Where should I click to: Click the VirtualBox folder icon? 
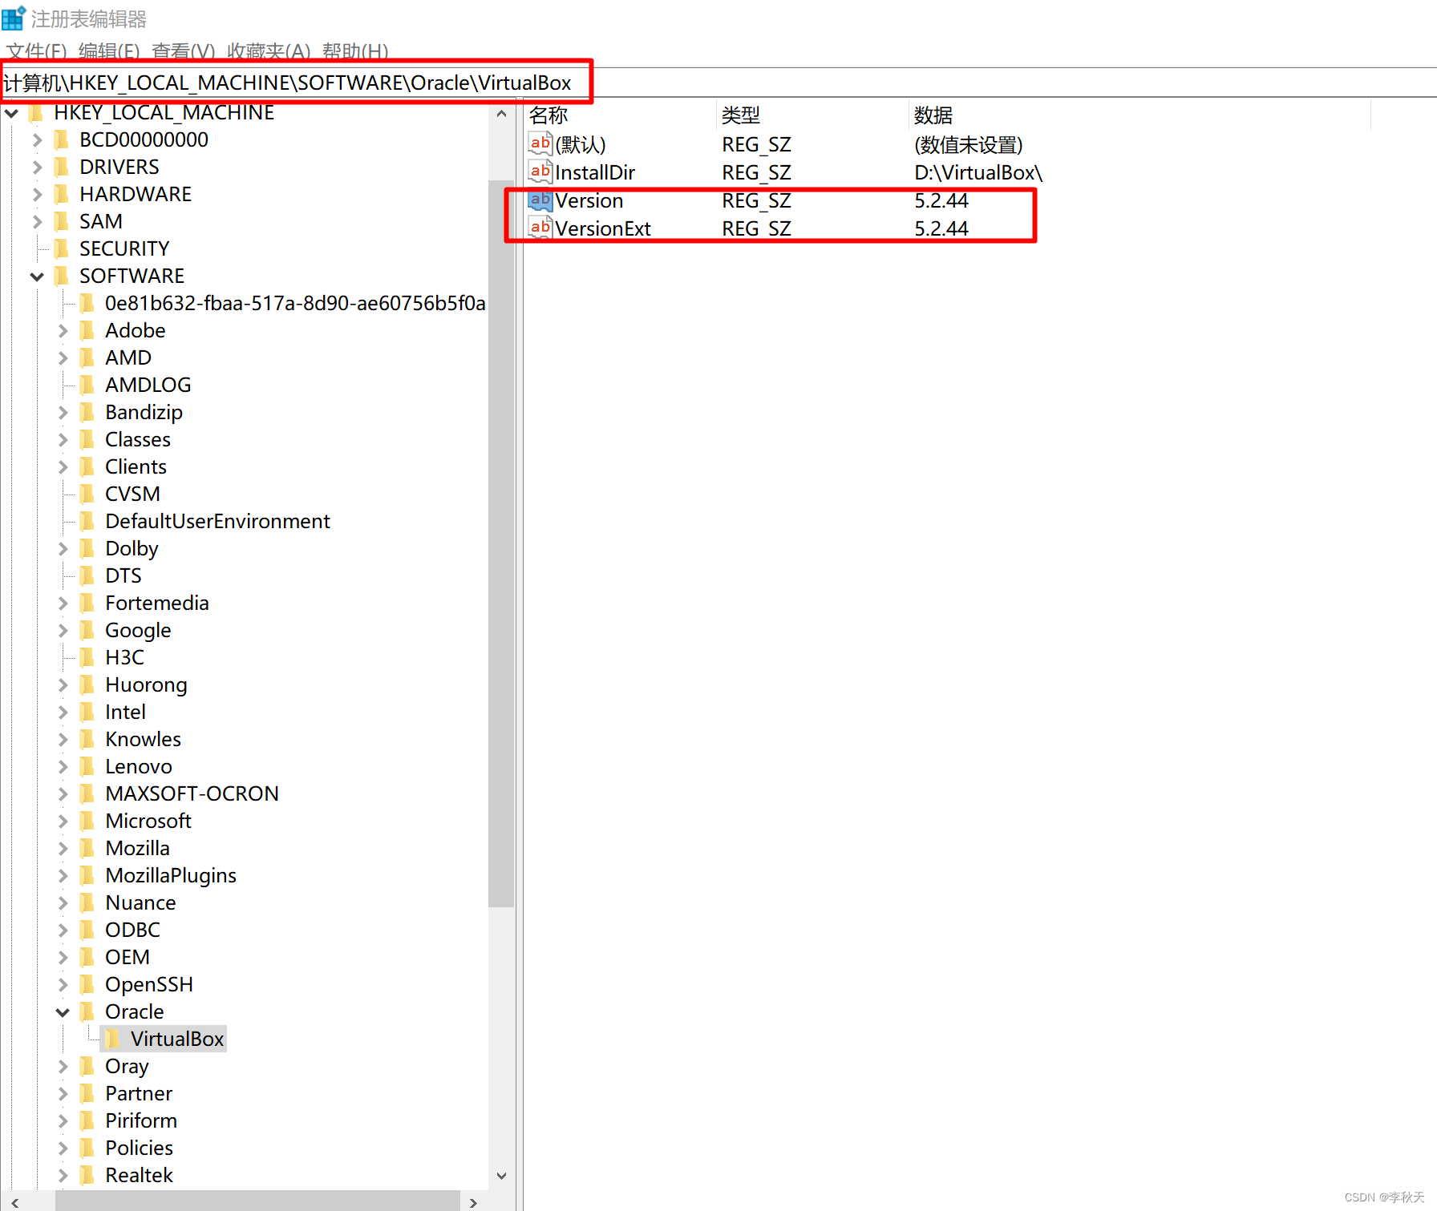[113, 1039]
